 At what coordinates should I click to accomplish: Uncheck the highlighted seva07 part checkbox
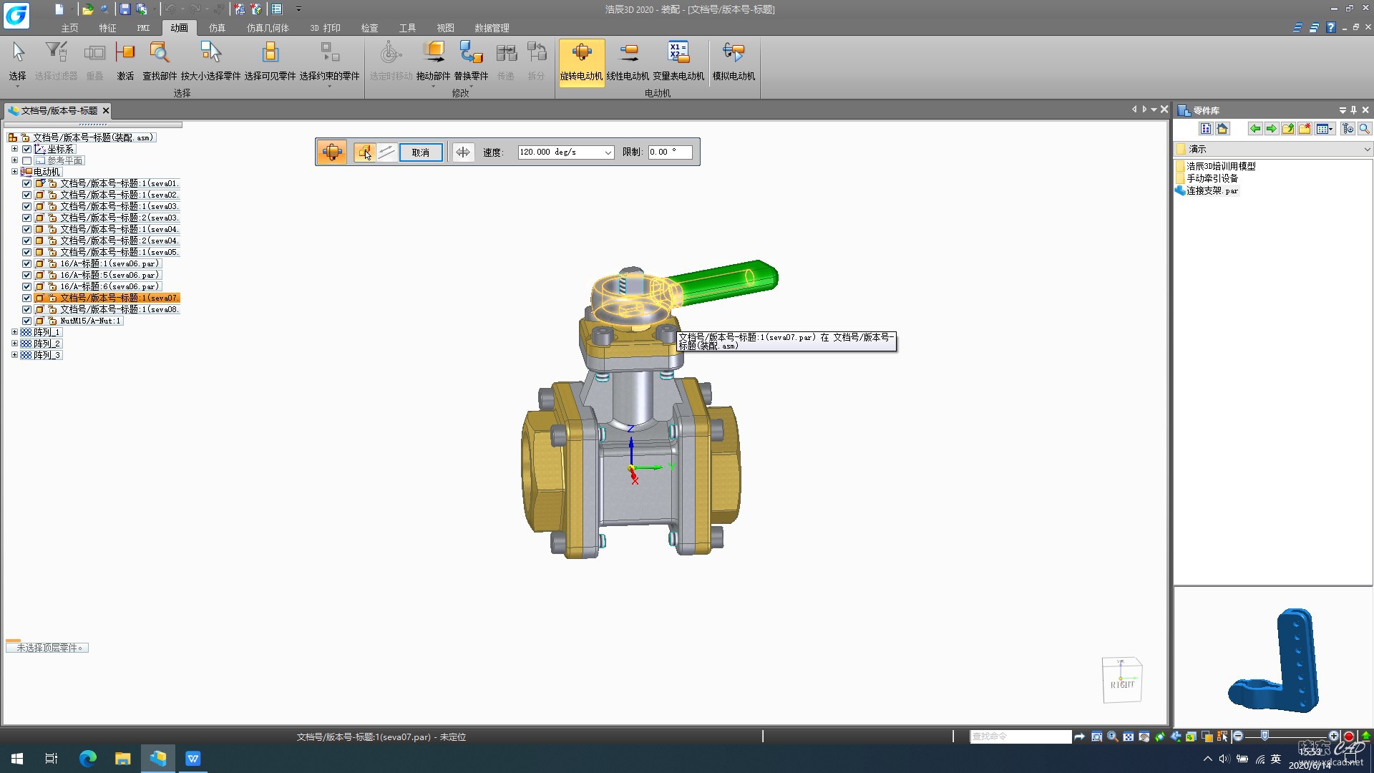(x=26, y=298)
